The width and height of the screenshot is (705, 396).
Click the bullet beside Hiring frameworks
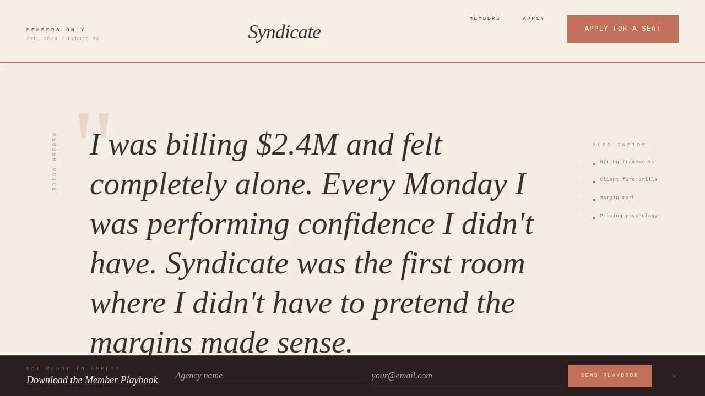coord(594,164)
